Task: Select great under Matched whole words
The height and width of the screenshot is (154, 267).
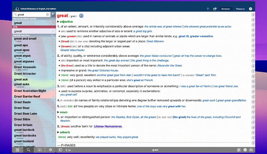Action: 34,23
